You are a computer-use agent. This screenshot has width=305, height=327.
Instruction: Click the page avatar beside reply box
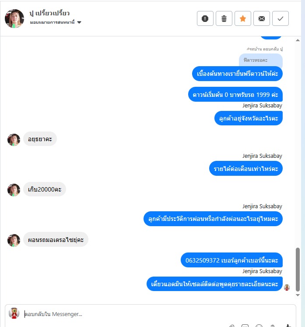(14, 313)
